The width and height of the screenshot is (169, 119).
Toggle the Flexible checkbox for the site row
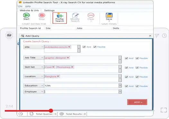point(95,47)
